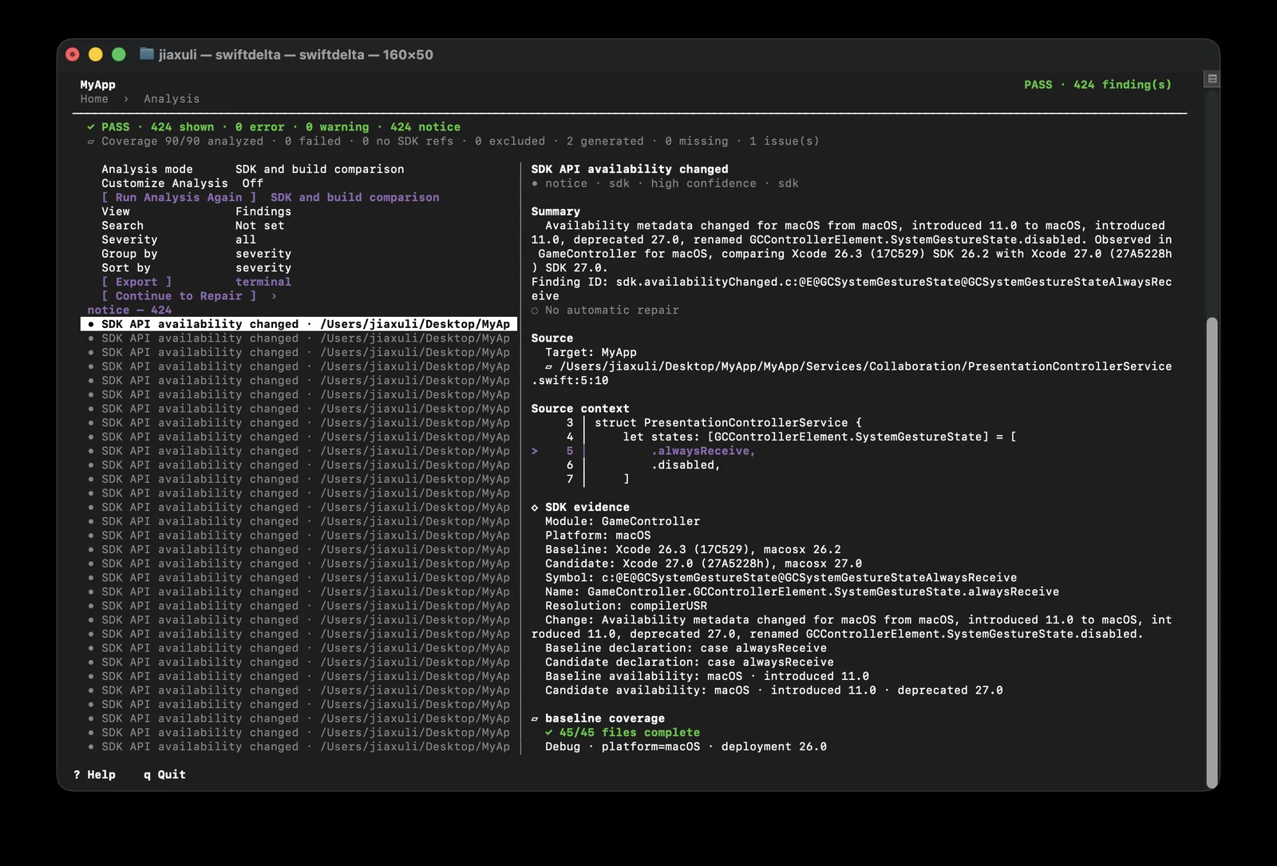Click the 'No automatic repair' line
The height and width of the screenshot is (866, 1277).
pos(605,310)
